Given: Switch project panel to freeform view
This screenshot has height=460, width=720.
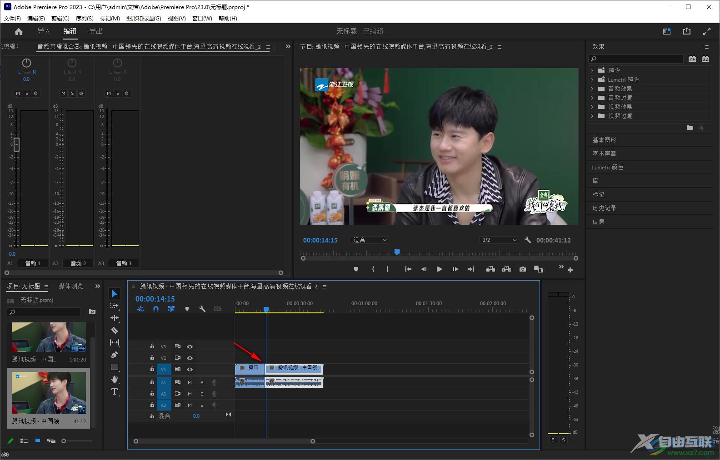Looking at the screenshot, I should click(x=51, y=441).
